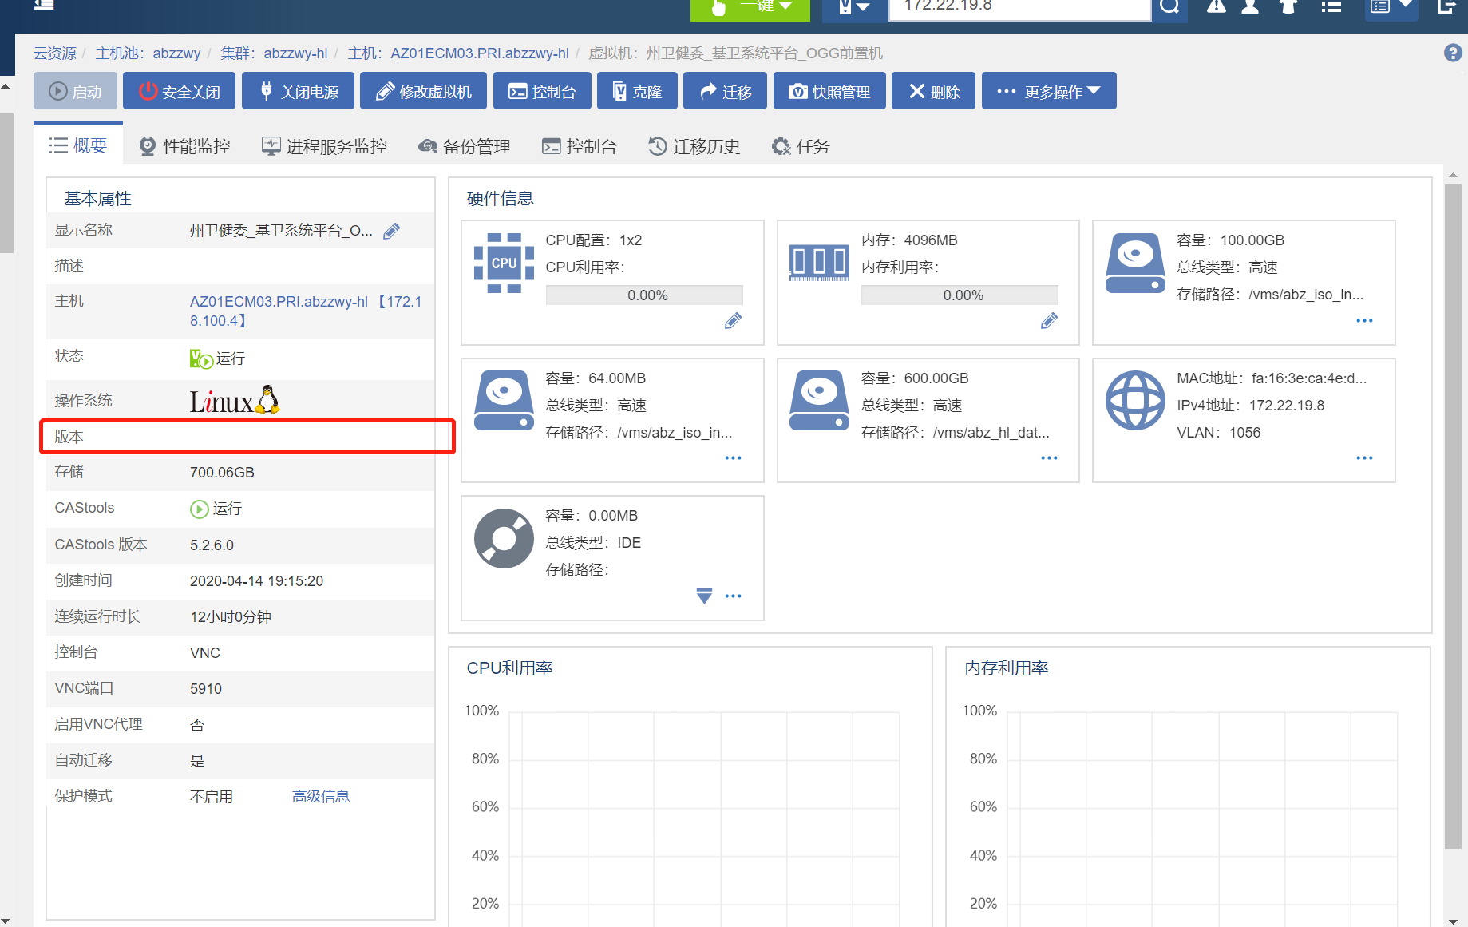Expand the 更多操作 dropdown
This screenshot has width=1468, height=927.
[x=1049, y=91]
